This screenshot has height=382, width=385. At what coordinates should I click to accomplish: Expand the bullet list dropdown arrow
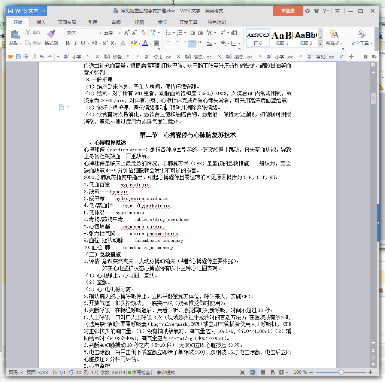174,33
